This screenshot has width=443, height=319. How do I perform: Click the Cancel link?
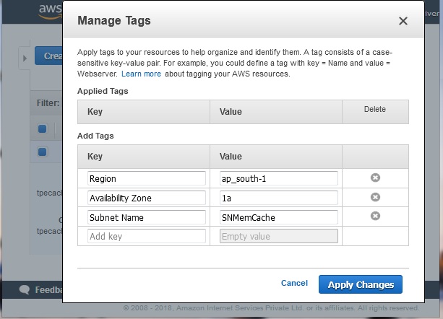pos(294,284)
